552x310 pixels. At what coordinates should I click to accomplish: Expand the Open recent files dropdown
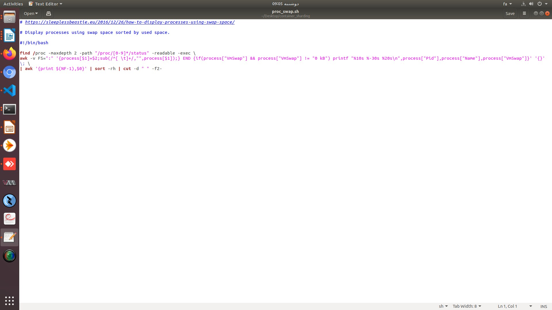click(x=31, y=13)
